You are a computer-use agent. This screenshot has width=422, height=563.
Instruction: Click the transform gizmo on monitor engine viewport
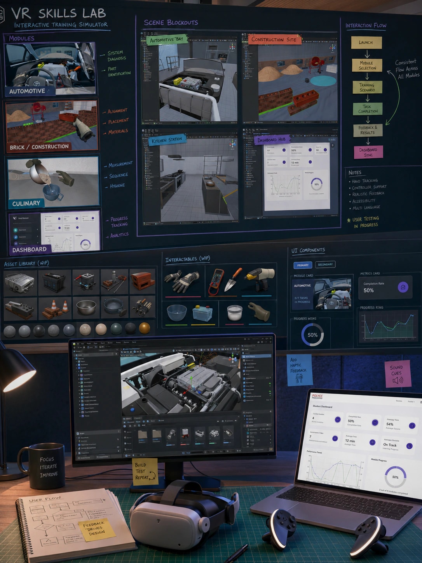coord(191,385)
